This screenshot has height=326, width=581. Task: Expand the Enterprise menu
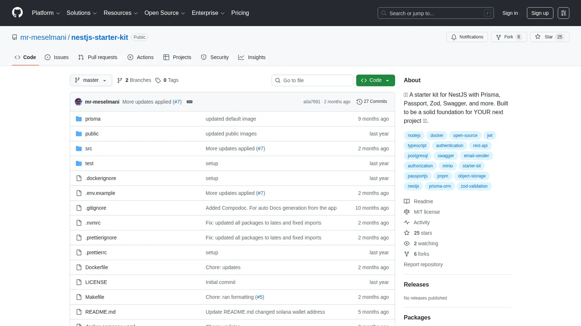click(208, 13)
